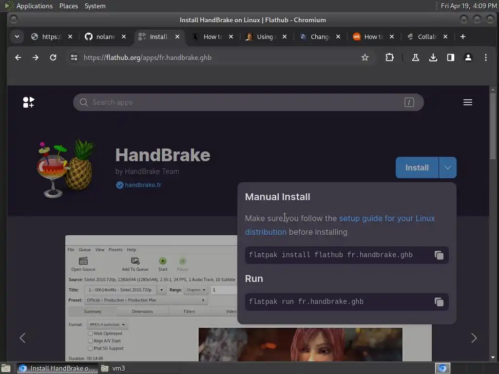Open the vm3 taskbar window
This screenshot has width=499, height=374.
(114, 368)
